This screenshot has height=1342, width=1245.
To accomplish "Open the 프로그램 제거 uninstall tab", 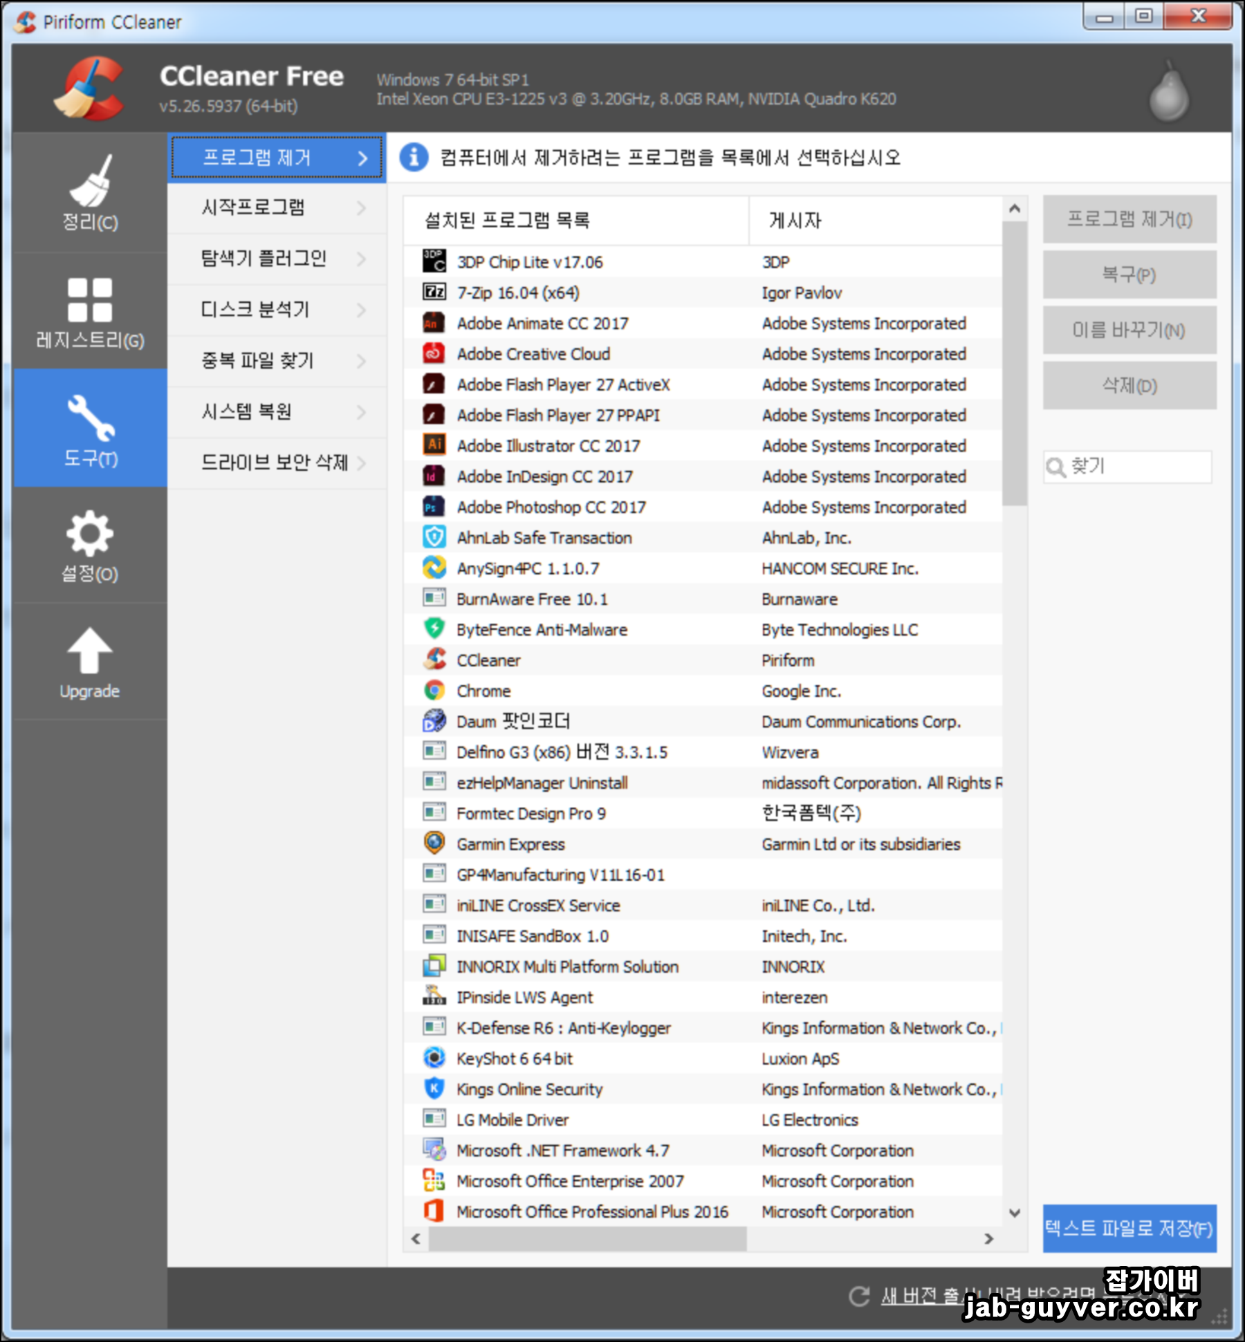I will click(x=277, y=158).
